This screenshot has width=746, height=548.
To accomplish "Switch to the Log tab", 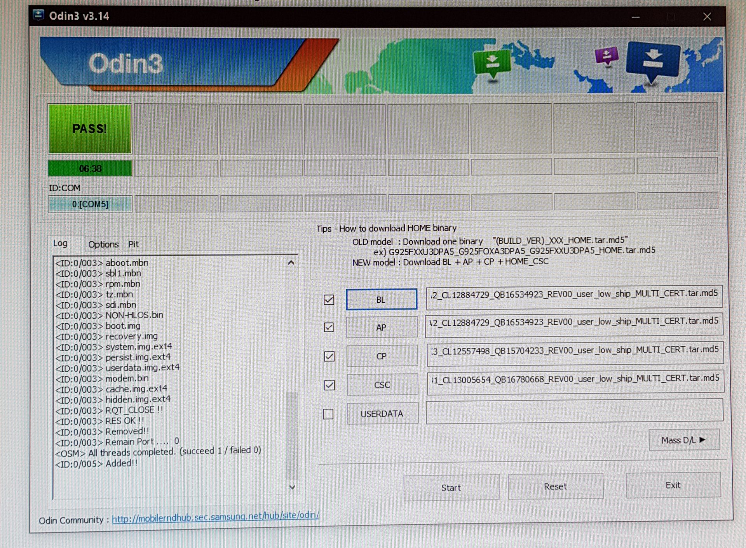I will point(61,243).
